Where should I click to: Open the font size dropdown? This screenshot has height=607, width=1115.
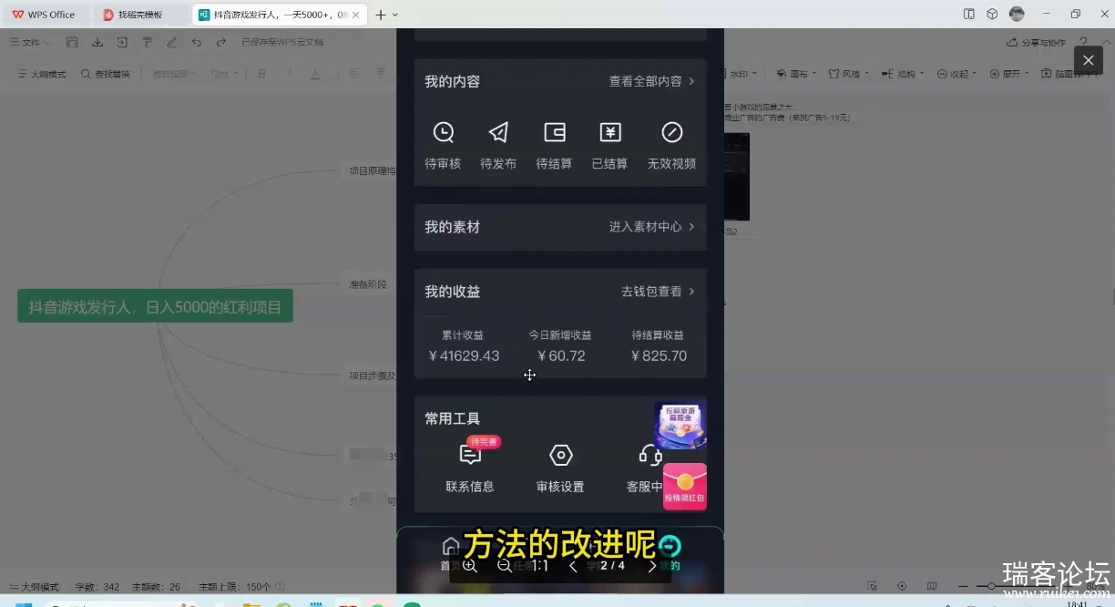(224, 74)
